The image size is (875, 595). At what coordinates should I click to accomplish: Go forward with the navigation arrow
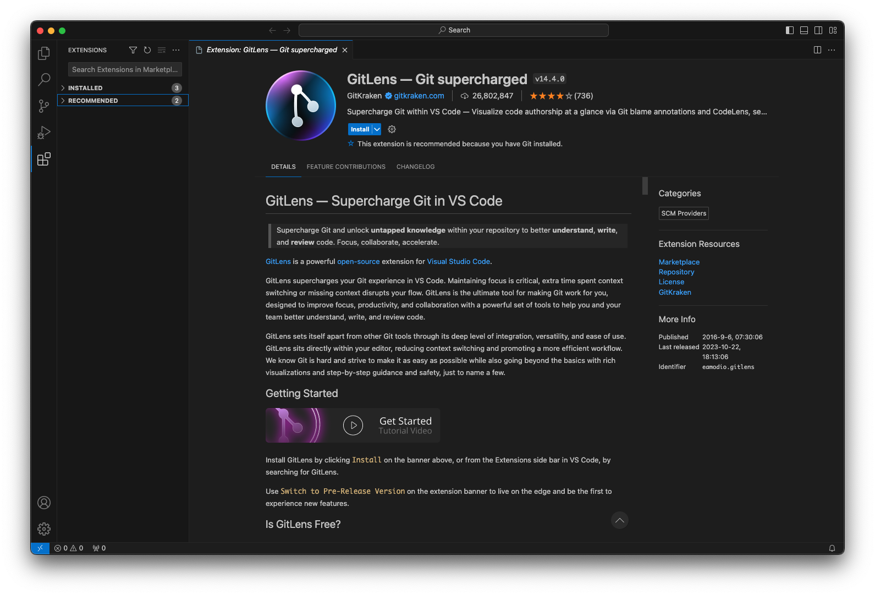point(287,30)
